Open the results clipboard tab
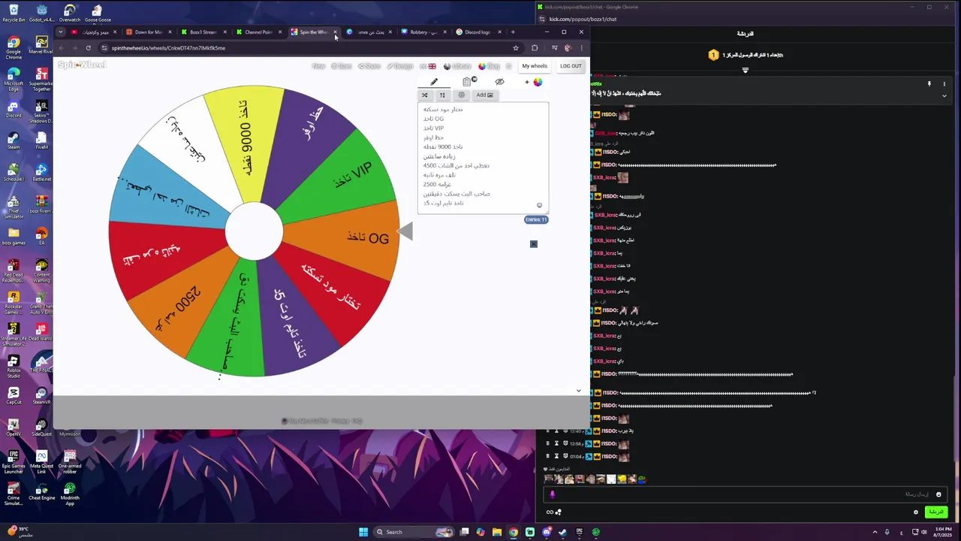Screen dimensions: 961x541 pos(468,81)
